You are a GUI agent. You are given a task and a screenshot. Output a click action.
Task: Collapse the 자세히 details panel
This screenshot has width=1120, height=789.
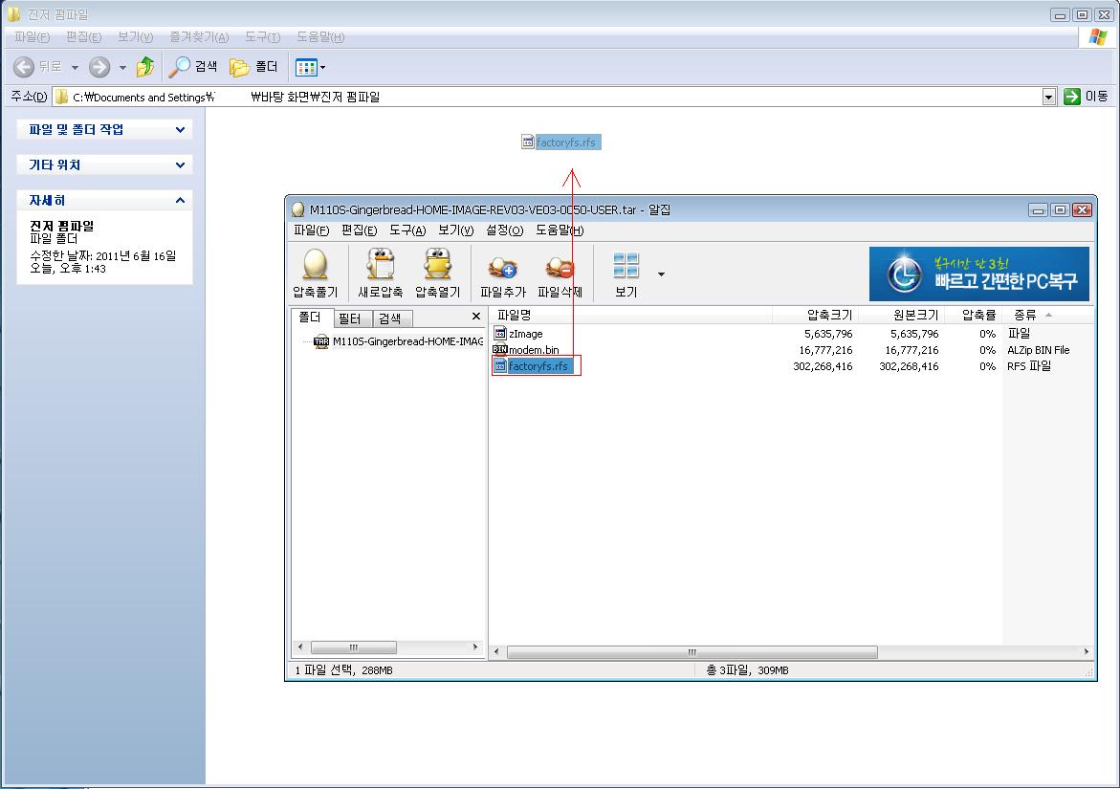click(x=180, y=200)
